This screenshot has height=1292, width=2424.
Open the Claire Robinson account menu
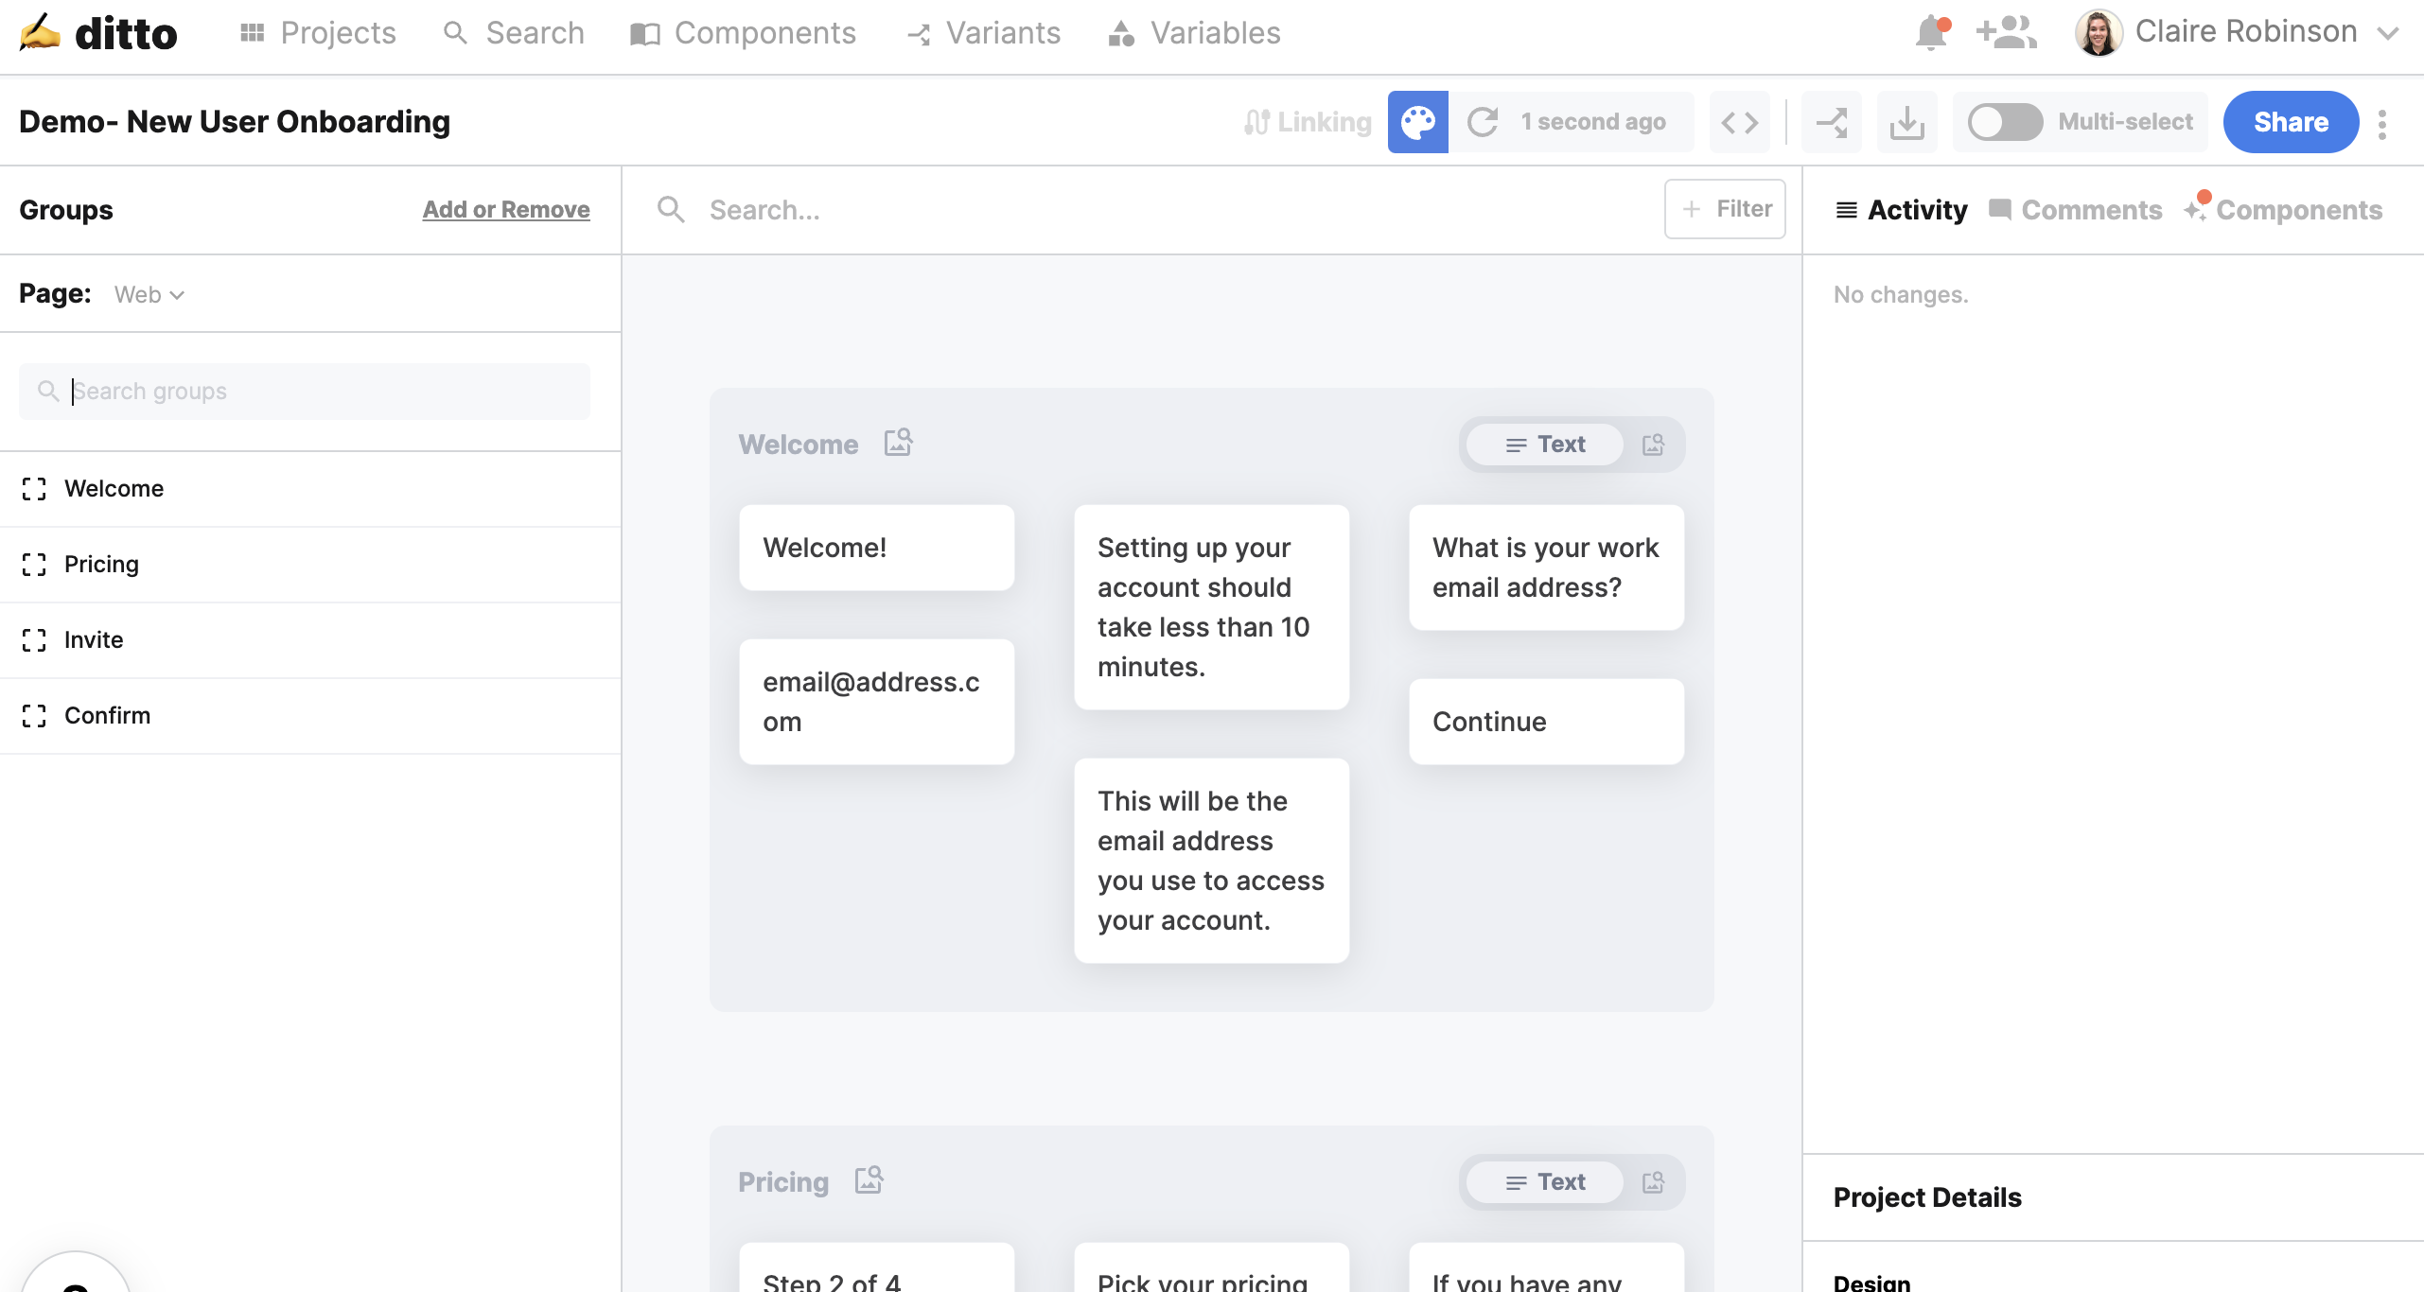pyautogui.click(x=2244, y=33)
